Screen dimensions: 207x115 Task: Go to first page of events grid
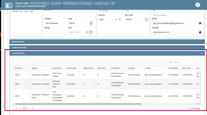(x=16, y=108)
